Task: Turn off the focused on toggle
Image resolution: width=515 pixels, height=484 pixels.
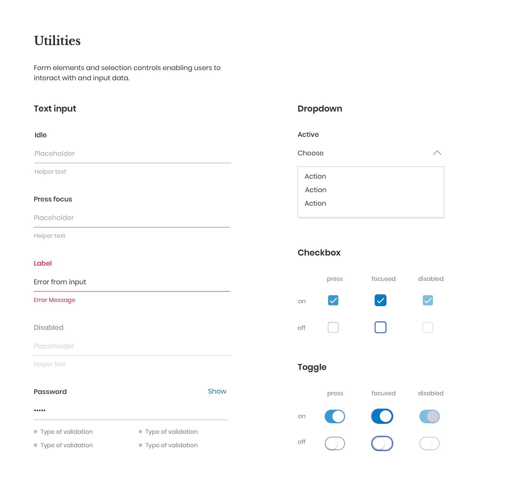Action: pyautogui.click(x=382, y=416)
